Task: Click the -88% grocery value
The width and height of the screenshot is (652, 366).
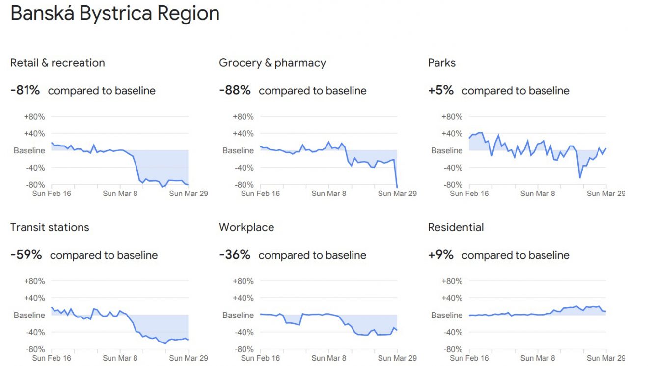Action: [235, 90]
